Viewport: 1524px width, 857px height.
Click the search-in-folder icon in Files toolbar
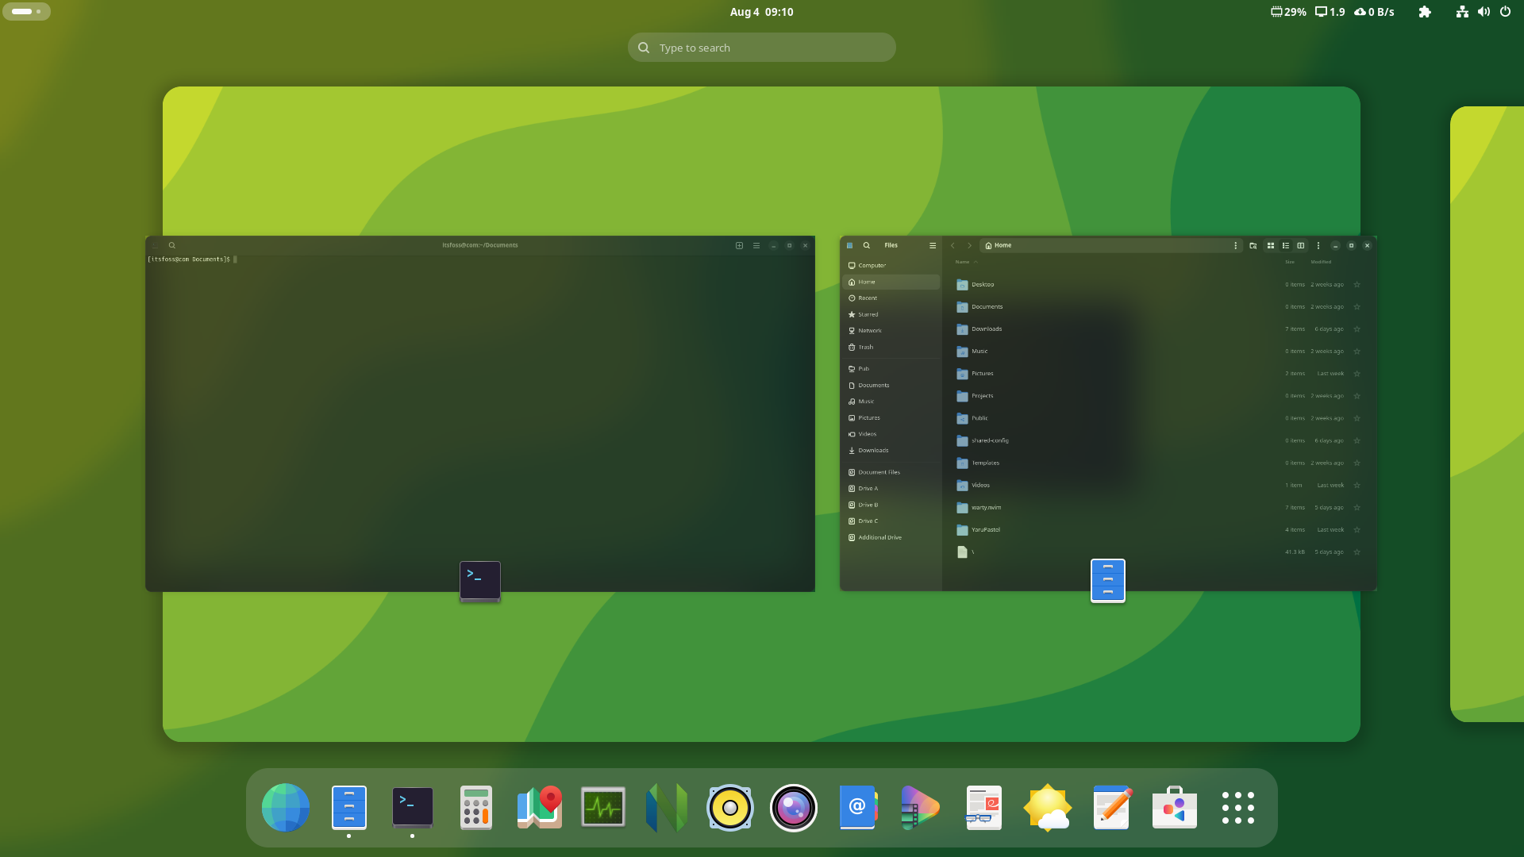(x=1253, y=245)
